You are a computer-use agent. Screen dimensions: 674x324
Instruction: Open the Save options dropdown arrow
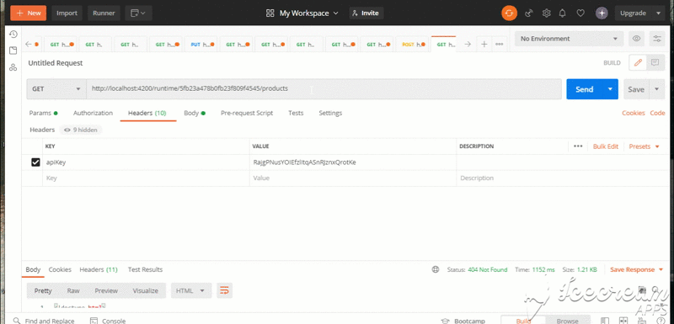click(656, 89)
